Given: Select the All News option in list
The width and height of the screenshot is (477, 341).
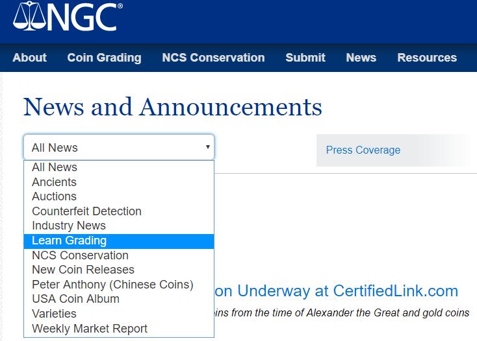Looking at the screenshot, I should coord(119,167).
